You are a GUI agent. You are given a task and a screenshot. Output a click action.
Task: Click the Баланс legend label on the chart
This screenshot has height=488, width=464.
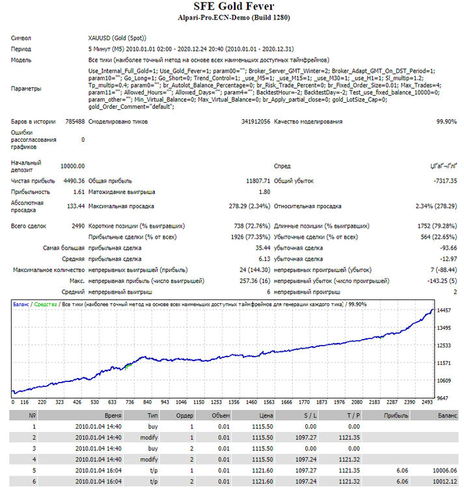pyautogui.click(x=21, y=305)
